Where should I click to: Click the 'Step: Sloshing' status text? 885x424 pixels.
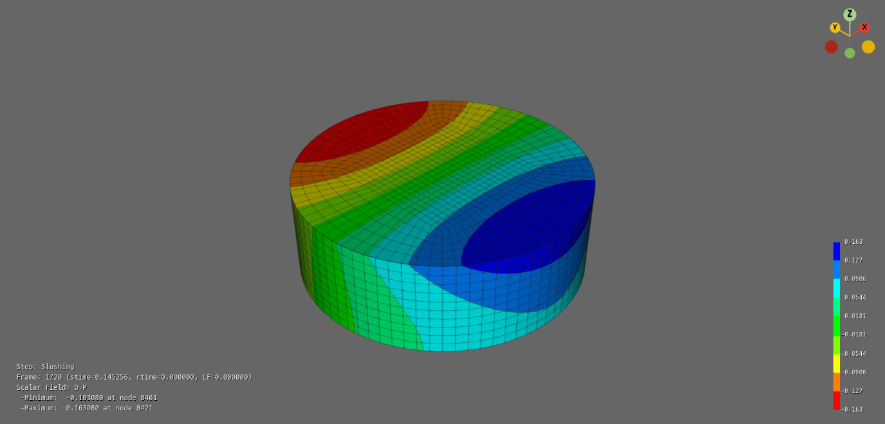point(45,367)
